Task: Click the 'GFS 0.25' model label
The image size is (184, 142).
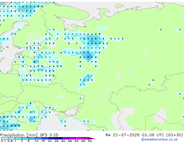Action: click(x=49, y=135)
